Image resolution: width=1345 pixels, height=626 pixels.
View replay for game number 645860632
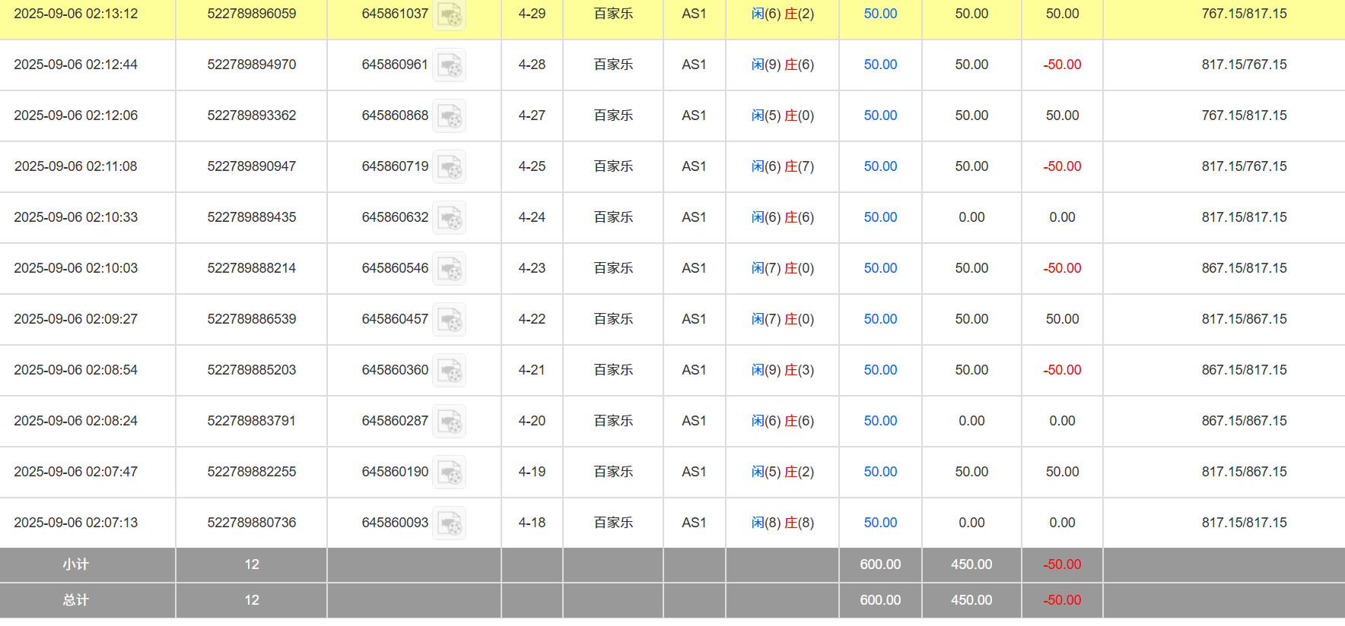click(x=449, y=218)
